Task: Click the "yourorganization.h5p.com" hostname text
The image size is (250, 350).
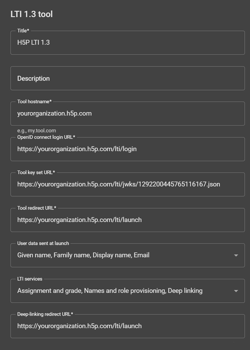Action: (x=54, y=113)
